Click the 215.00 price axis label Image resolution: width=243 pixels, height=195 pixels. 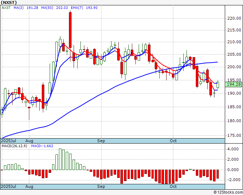click(234, 30)
